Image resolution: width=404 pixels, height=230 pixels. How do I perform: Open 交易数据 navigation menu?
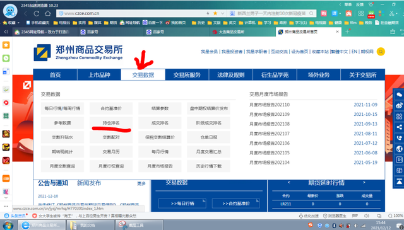point(143,75)
